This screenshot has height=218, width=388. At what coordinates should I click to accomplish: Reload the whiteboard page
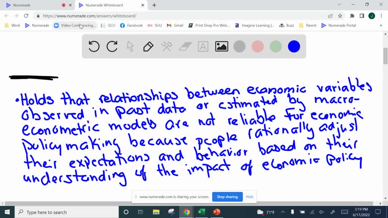(x=26, y=16)
